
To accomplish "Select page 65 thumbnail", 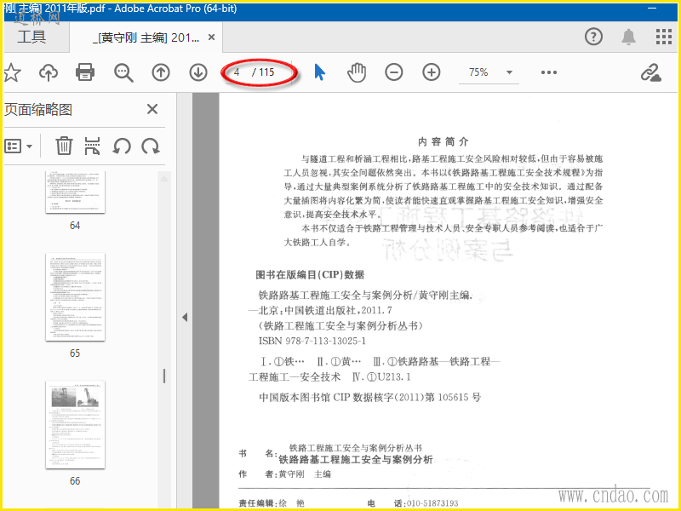I will pyautogui.click(x=75, y=296).
